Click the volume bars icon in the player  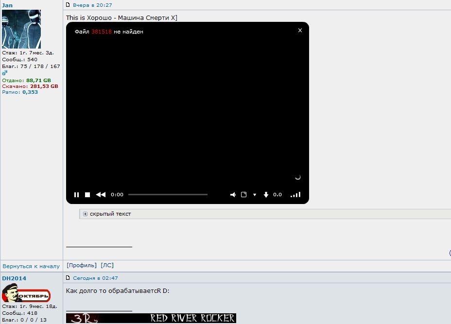295,194
